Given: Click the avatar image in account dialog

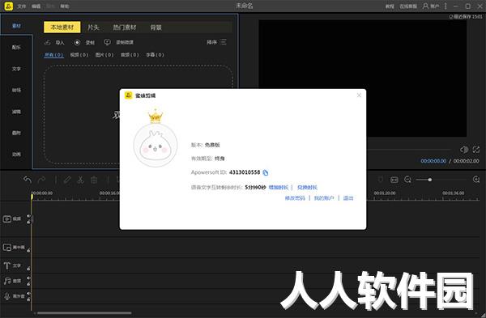Looking at the screenshot, I should coord(156,145).
